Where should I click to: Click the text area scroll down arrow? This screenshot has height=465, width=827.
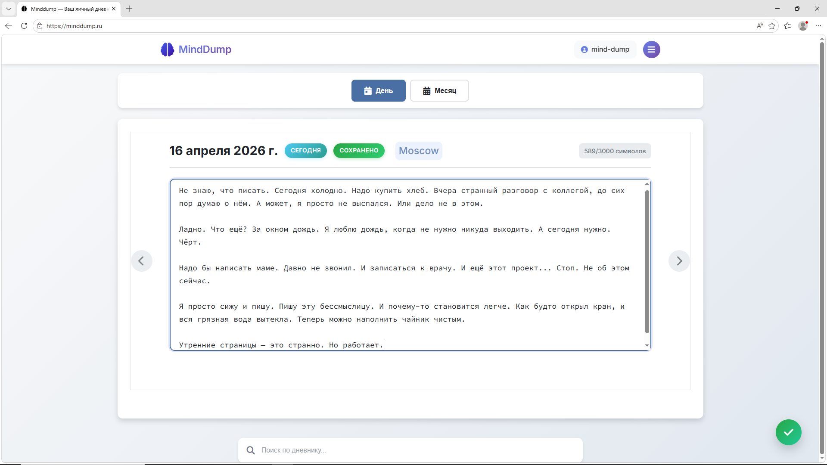click(x=647, y=345)
